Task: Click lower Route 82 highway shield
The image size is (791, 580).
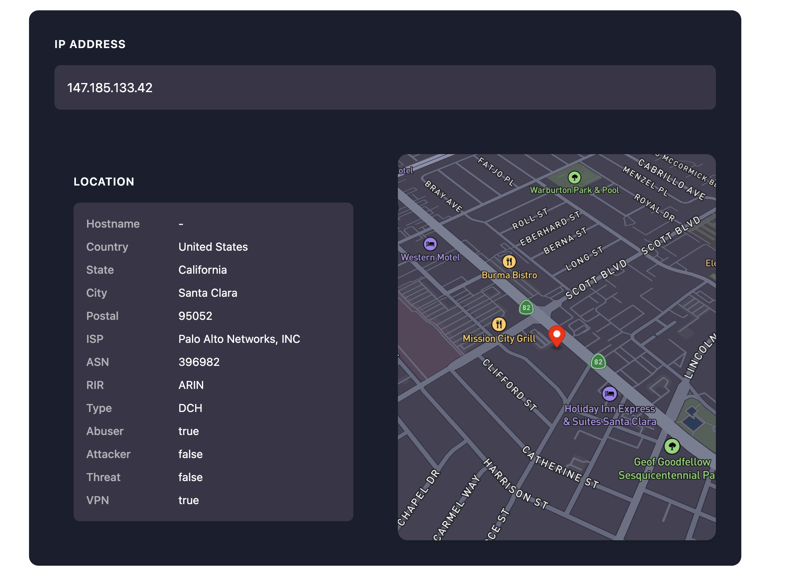Action: [x=598, y=362]
